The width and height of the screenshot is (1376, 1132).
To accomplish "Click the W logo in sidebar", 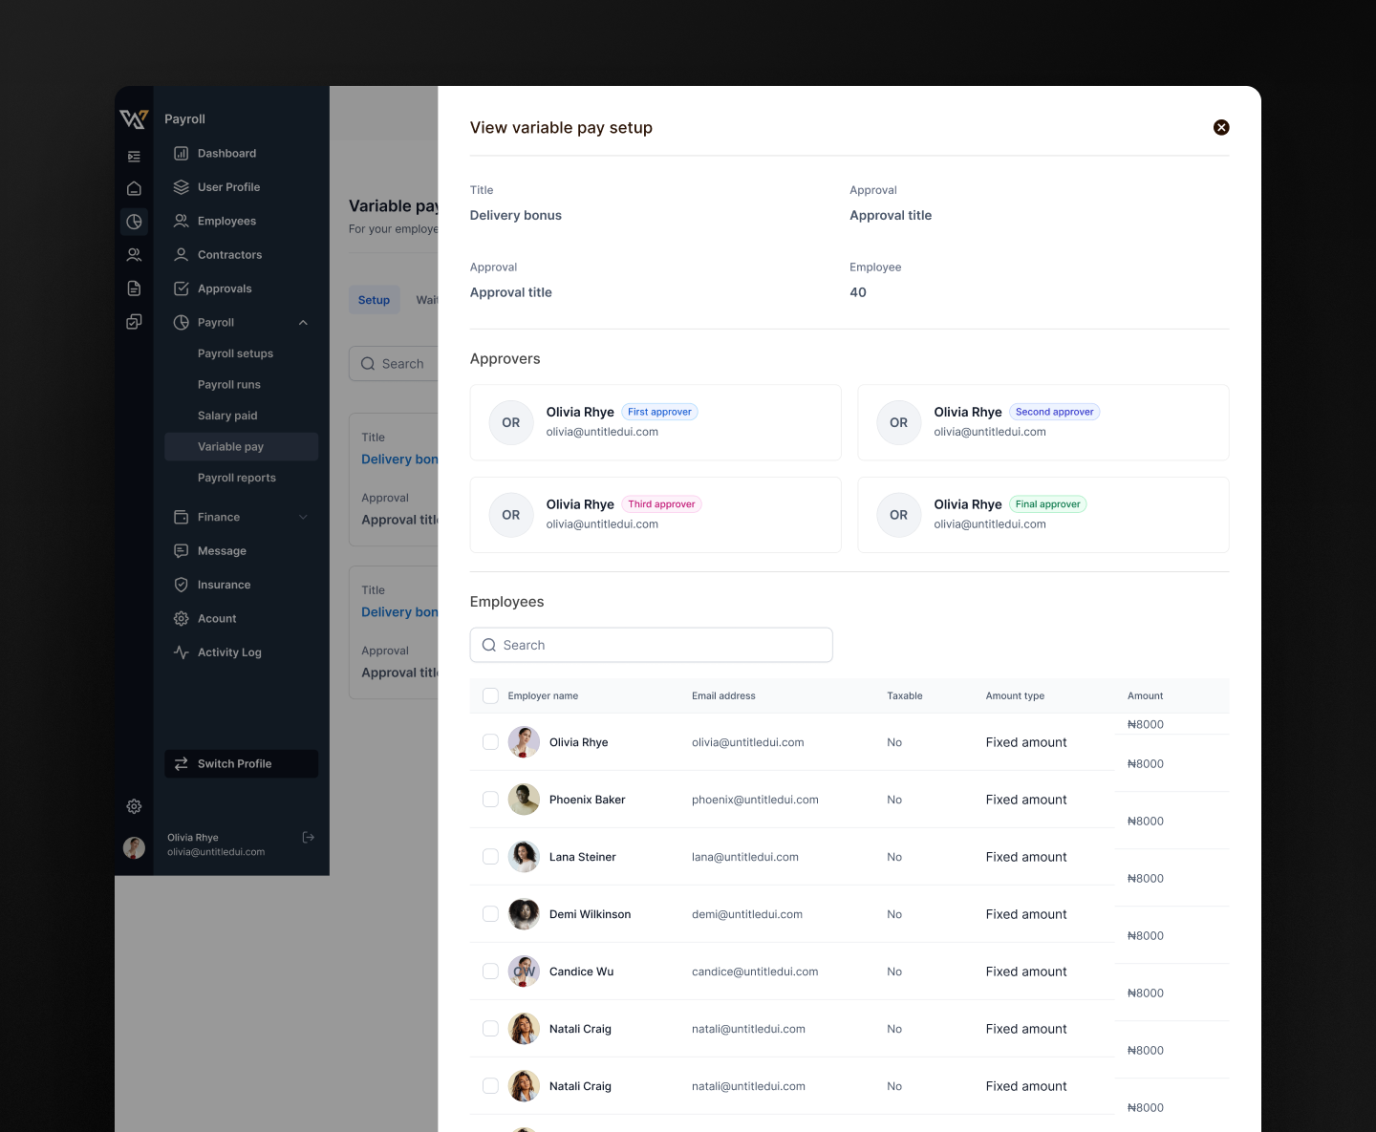I will [x=134, y=118].
